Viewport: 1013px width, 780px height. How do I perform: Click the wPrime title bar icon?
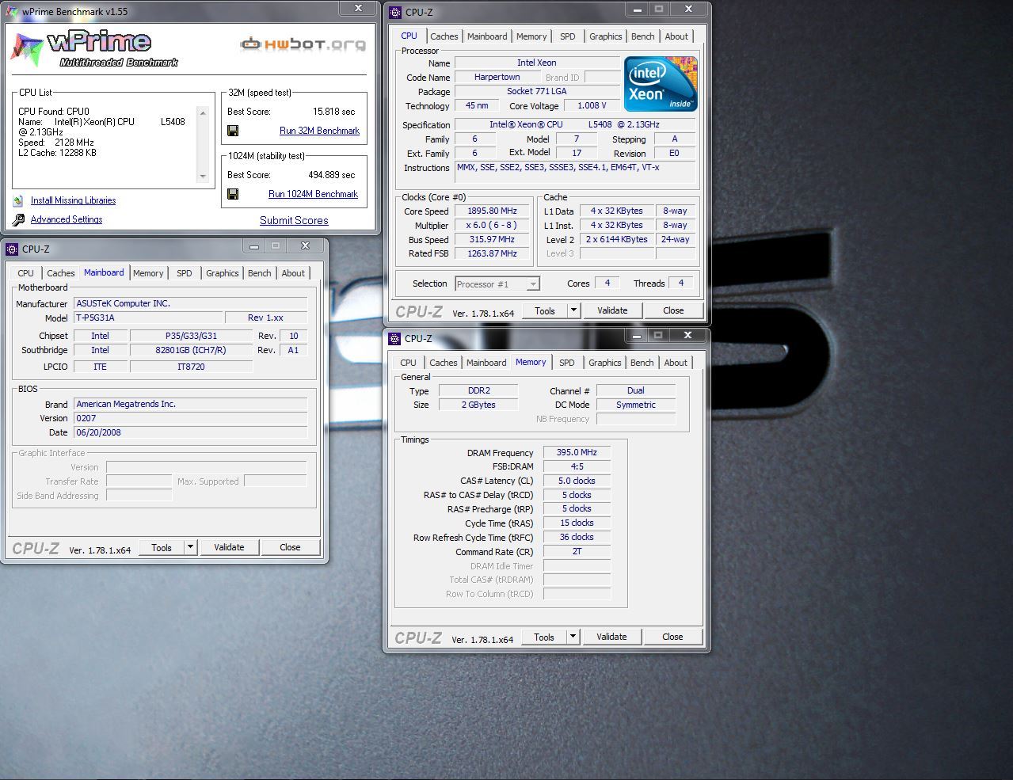coord(12,12)
